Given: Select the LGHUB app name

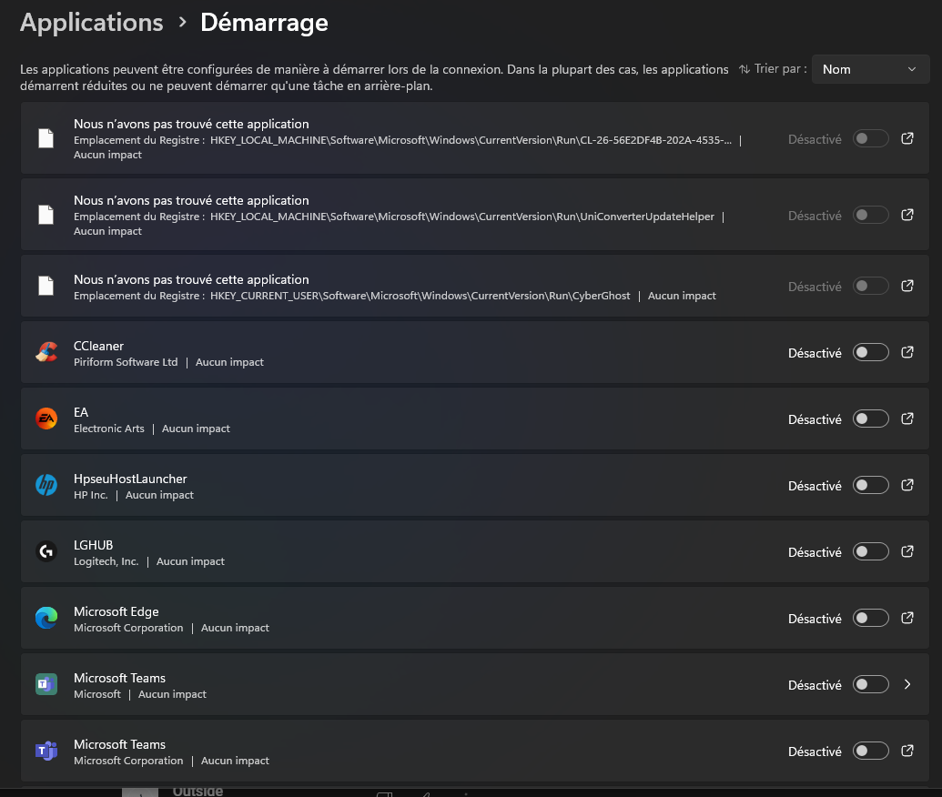Looking at the screenshot, I should [93, 545].
